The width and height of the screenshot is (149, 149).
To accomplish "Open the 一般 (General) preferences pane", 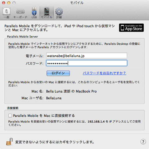I will pos(7,13).
